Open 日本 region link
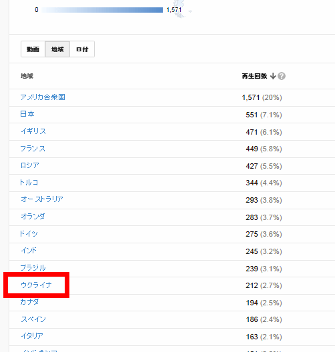 point(27,114)
